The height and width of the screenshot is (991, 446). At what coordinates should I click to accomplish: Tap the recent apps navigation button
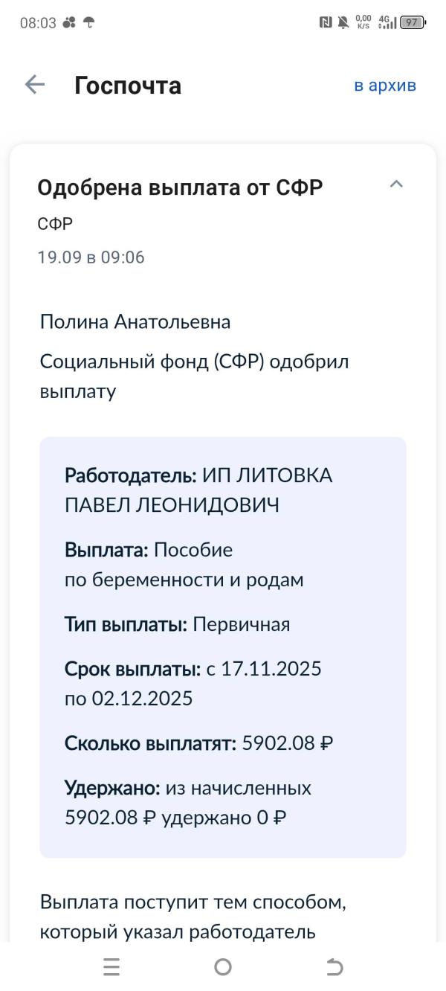tap(111, 966)
